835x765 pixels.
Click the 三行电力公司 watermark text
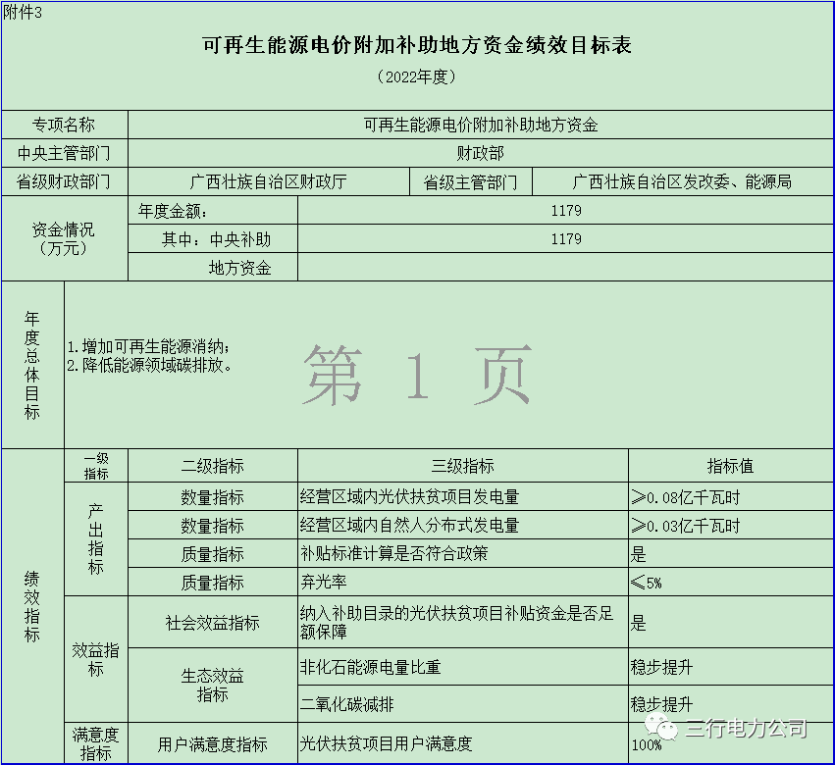746,728
